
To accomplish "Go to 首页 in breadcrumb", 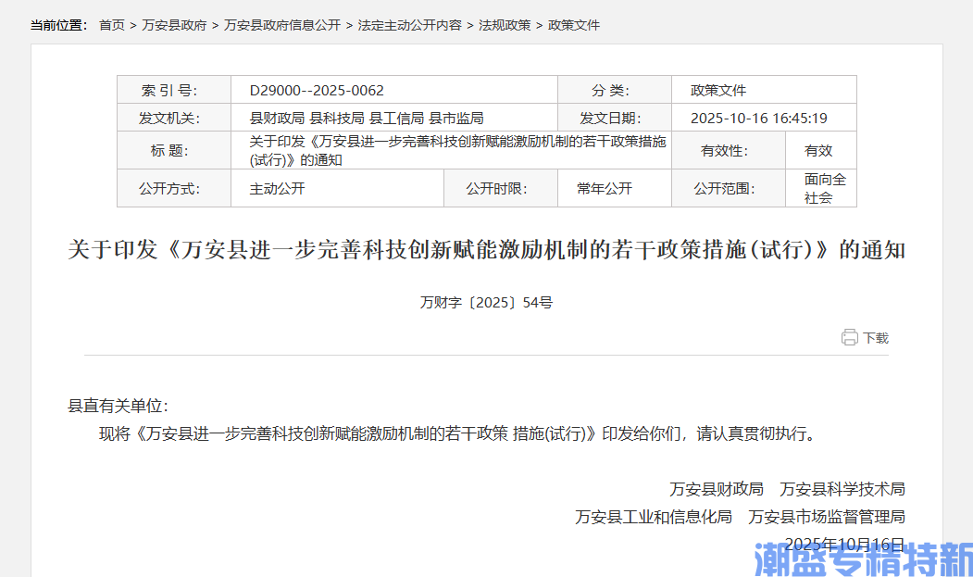I will pyautogui.click(x=112, y=25).
